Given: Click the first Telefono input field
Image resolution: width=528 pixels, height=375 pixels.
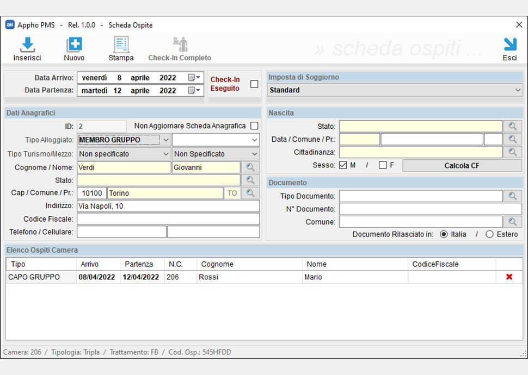Looking at the screenshot, I should [x=121, y=232].
